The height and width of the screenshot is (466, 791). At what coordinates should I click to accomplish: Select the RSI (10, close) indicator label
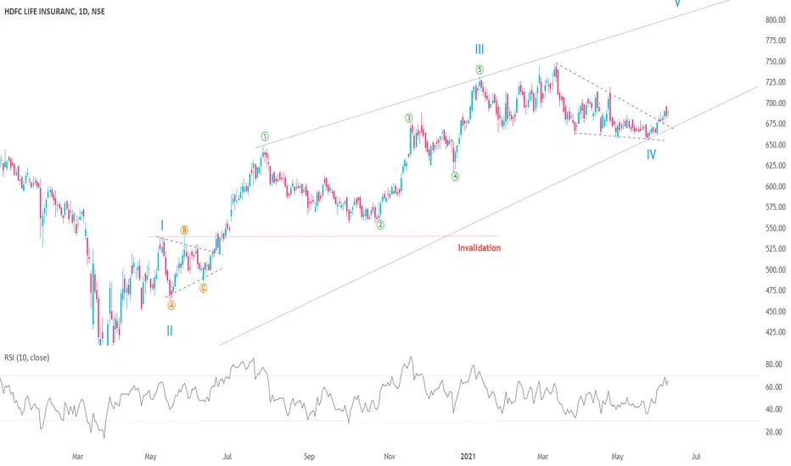(x=27, y=358)
